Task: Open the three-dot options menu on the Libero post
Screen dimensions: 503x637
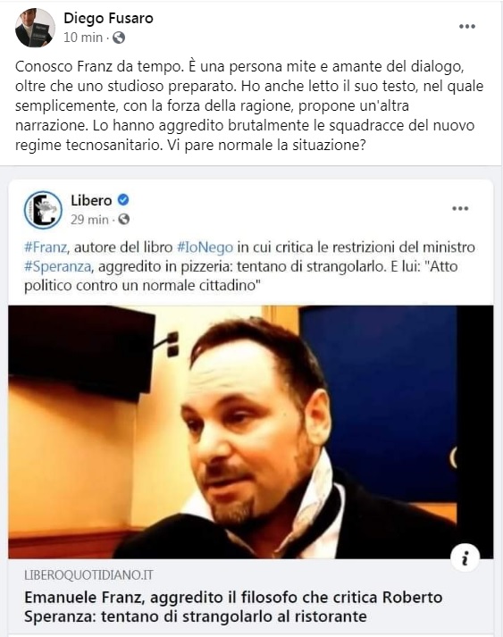Action: coord(460,208)
